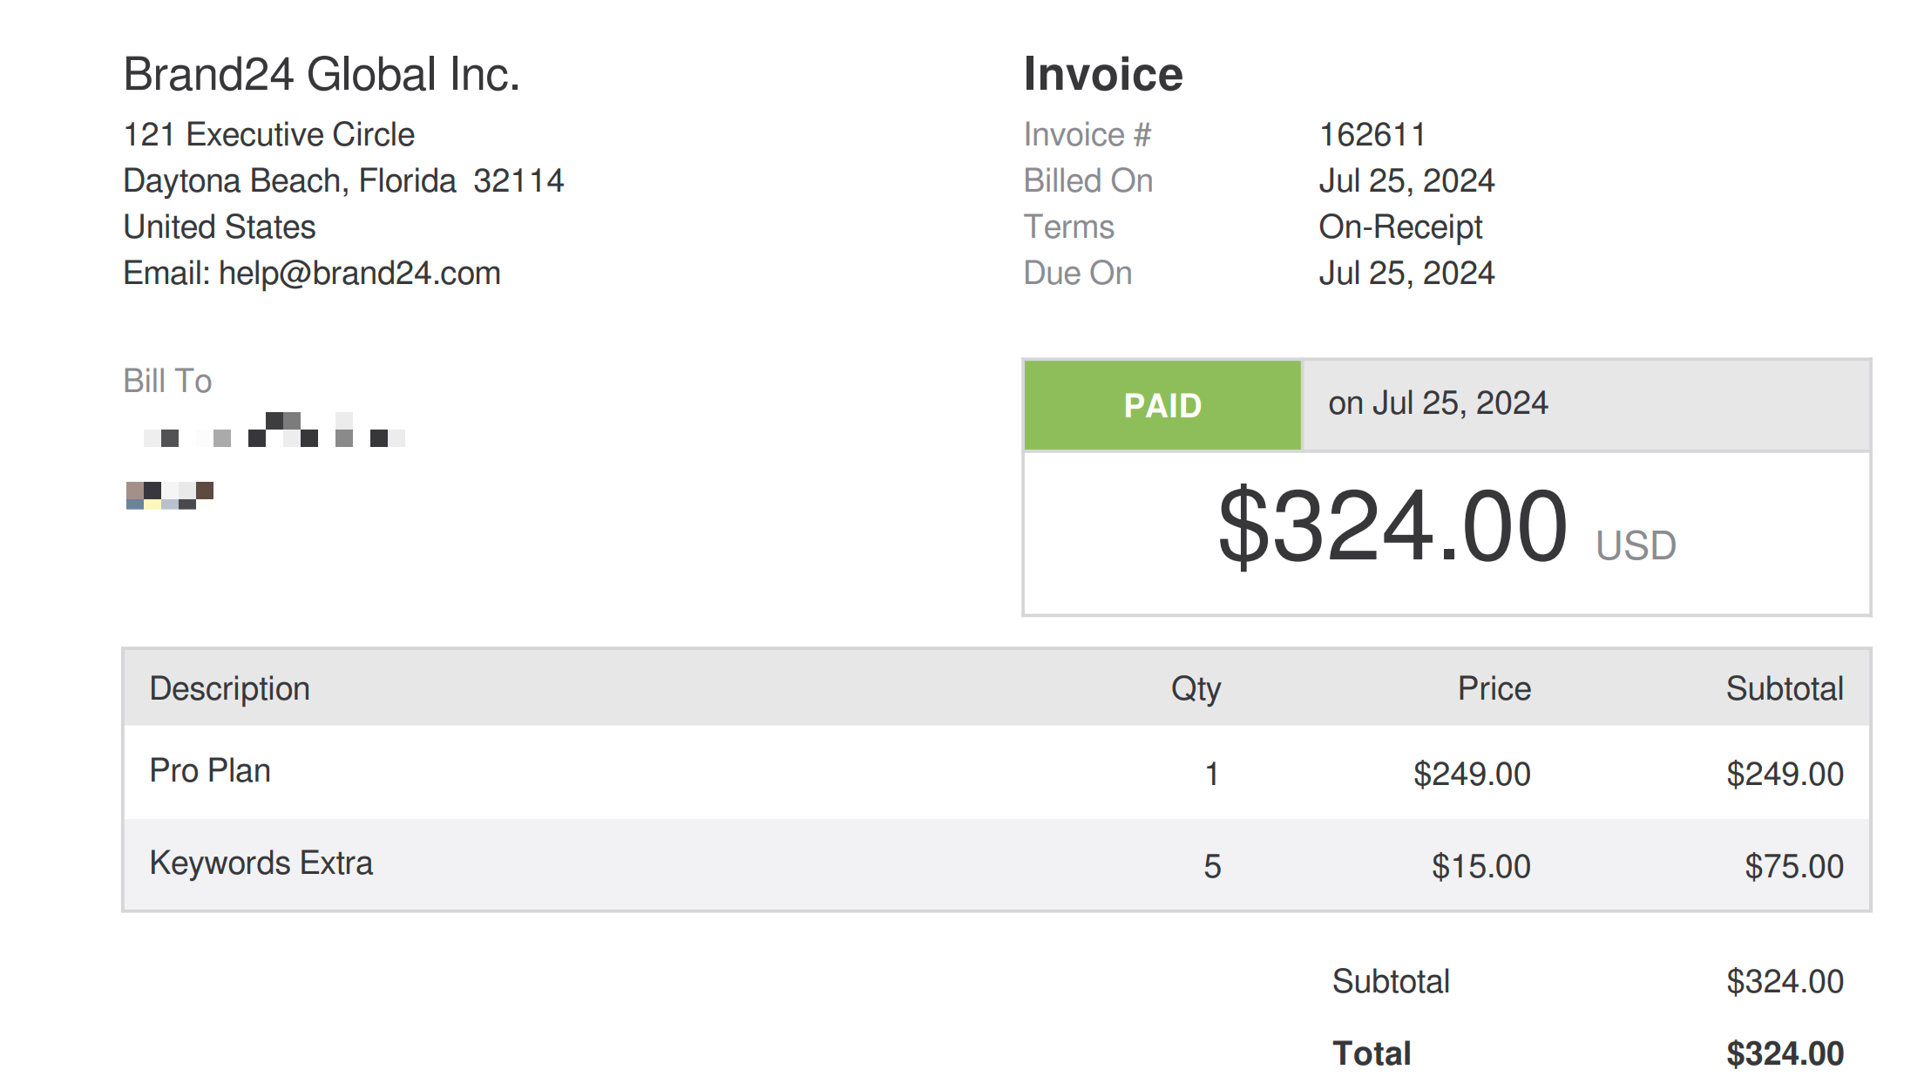Click the $15.00 Keywords Extra price
Image resolution: width=1931 pixels, height=1090 pixels.
pos(1480,867)
